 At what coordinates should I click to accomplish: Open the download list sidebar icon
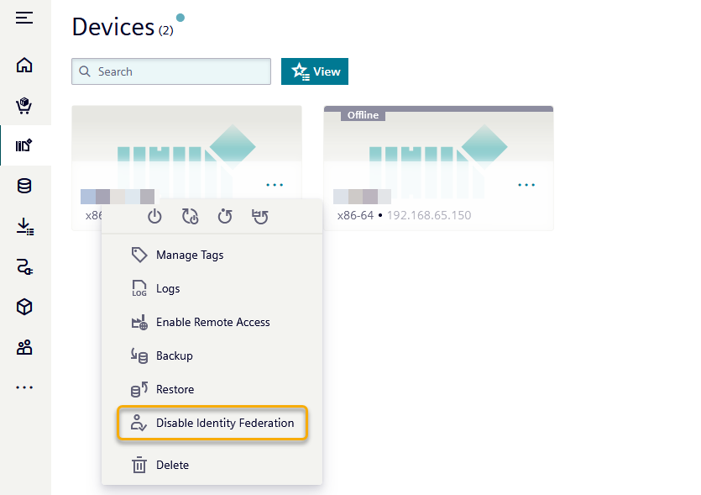24,227
